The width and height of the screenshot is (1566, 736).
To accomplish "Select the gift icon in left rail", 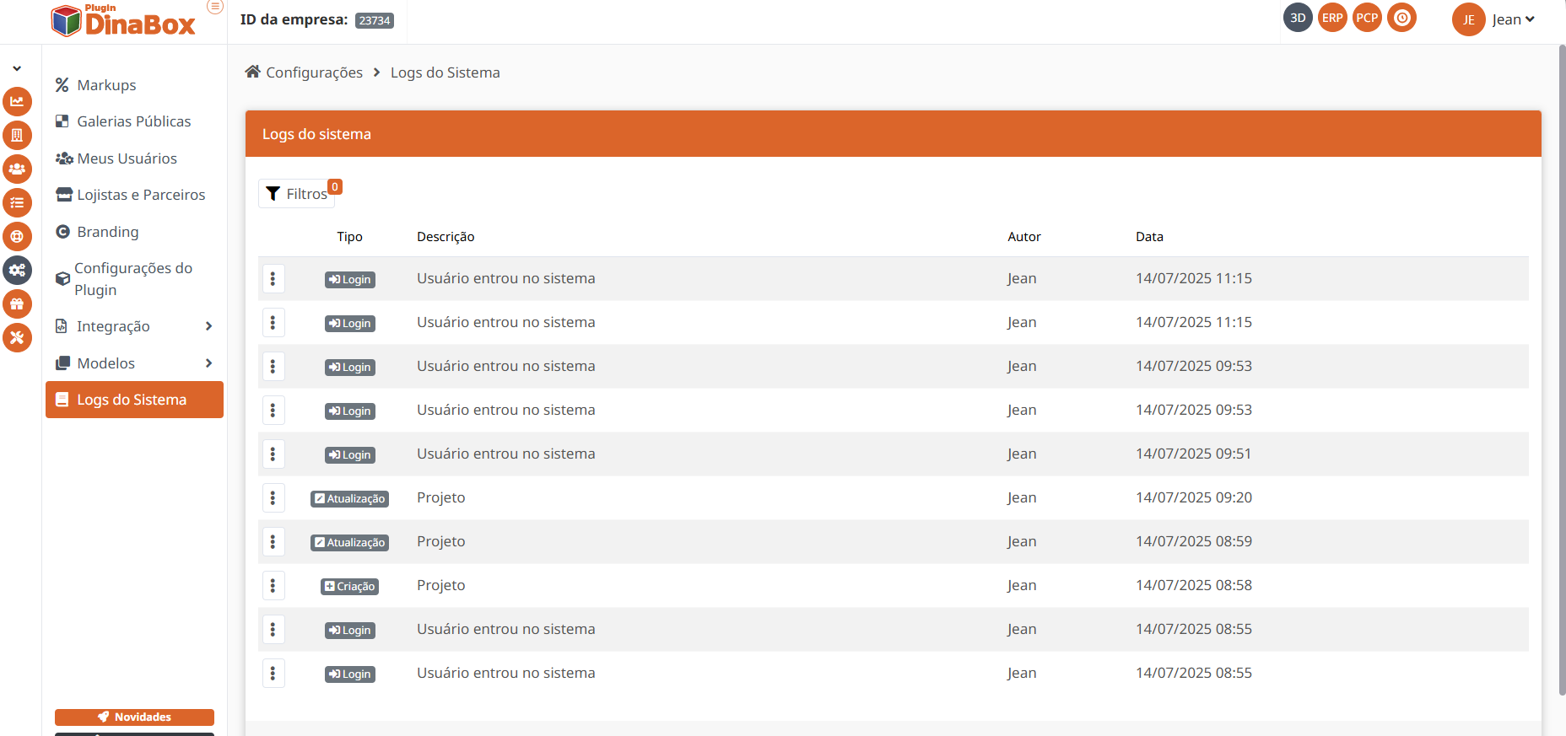I will (x=17, y=304).
